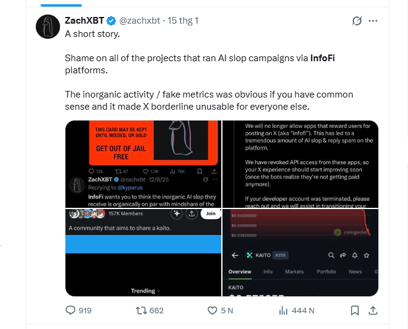Bookmark this ZachXBT post
The height and width of the screenshot is (329, 408).
(x=354, y=310)
